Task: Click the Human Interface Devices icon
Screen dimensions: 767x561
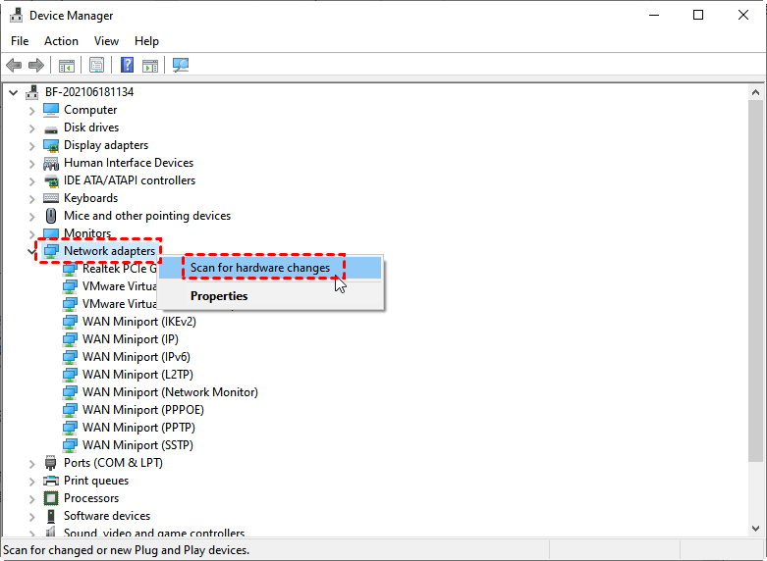Action: [x=51, y=163]
